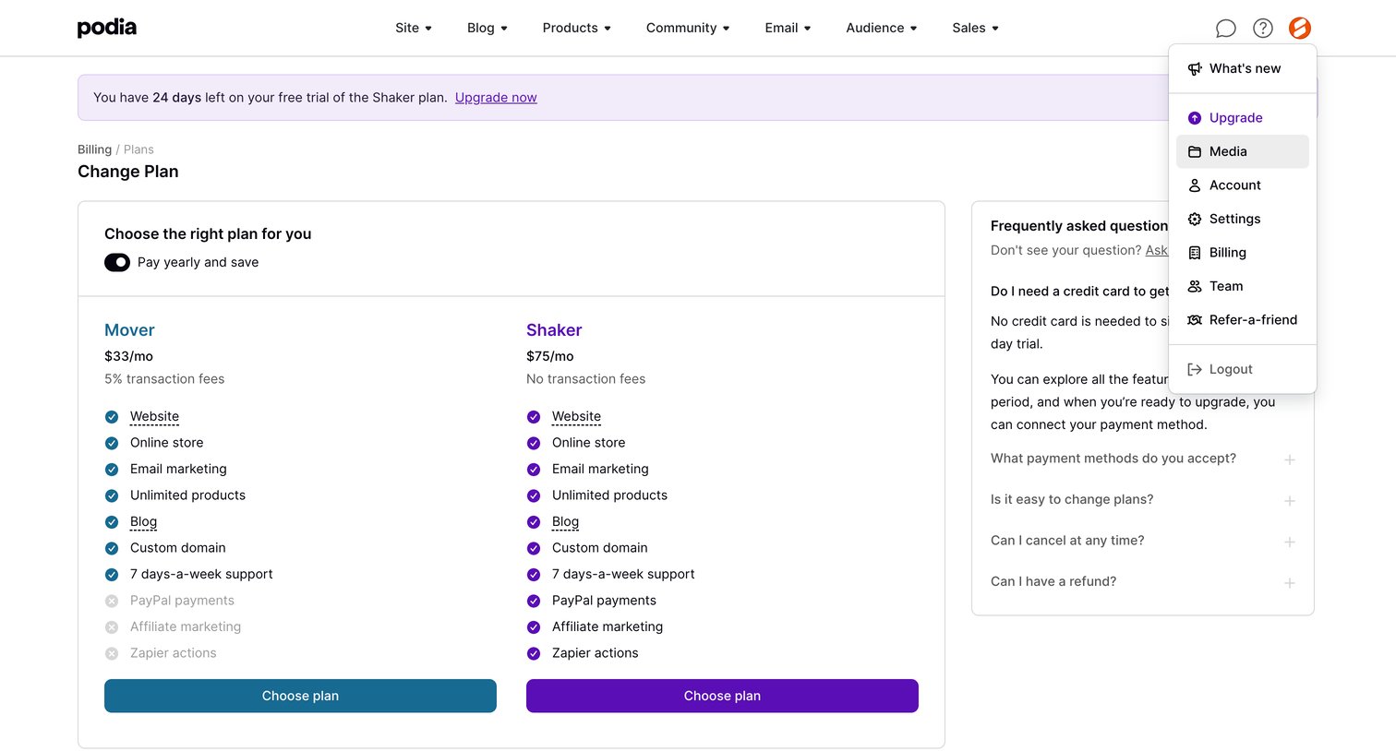Image resolution: width=1396 pixels, height=751 pixels.
Task: Select Team in profile menu
Action: [1243, 286]
